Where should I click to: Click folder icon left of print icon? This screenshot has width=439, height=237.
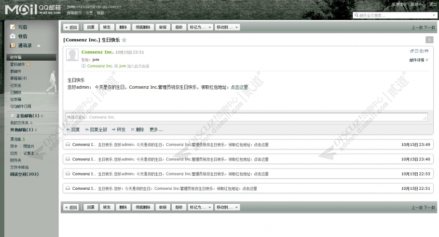coord(422,51)
